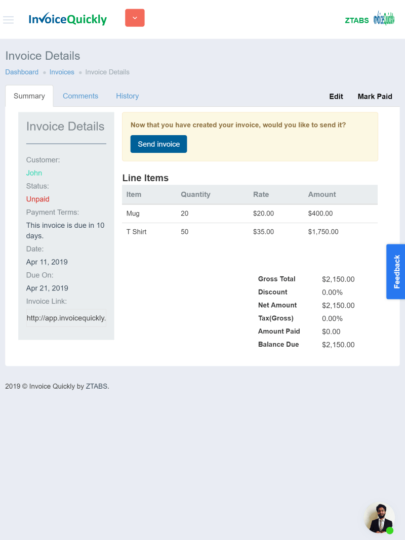Click the Mug quantity 20 cell
The height and width of the screenshot is (540, 405).
[185, 214]
